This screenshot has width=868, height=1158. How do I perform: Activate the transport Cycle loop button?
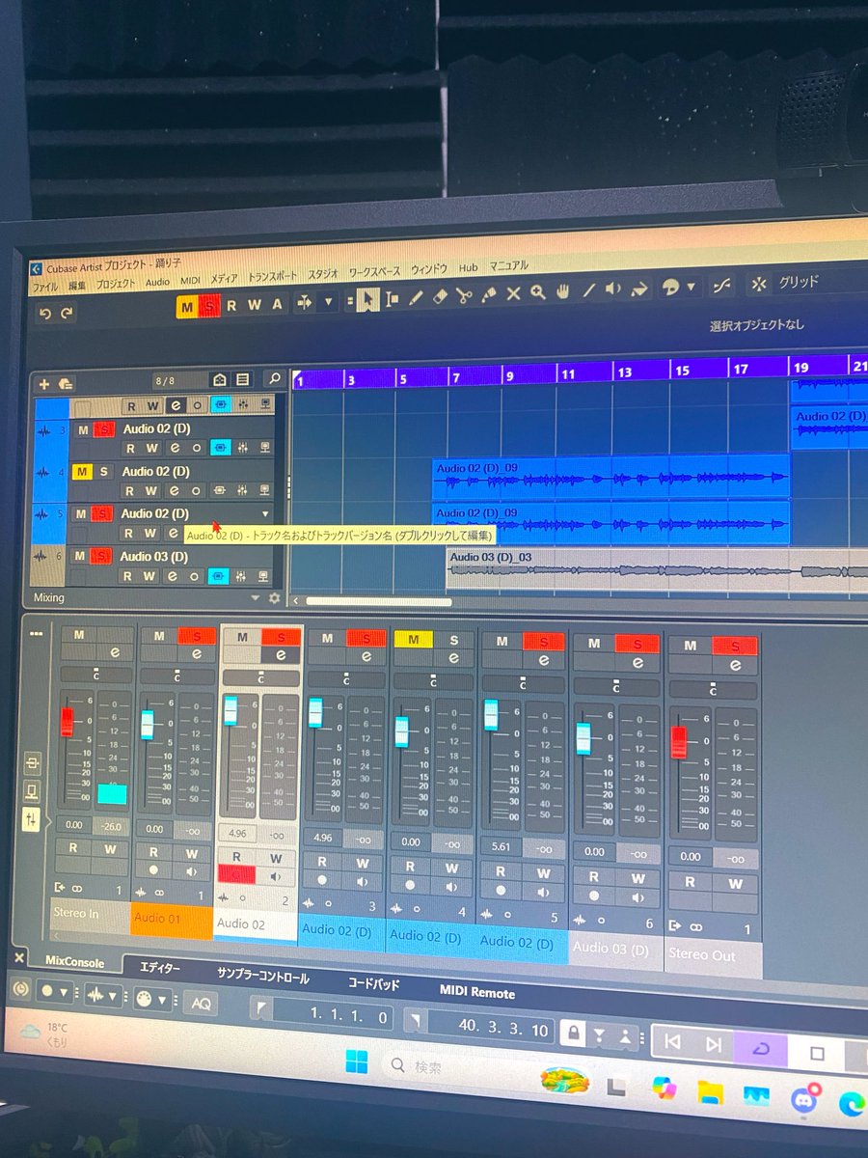(761, 1047)
